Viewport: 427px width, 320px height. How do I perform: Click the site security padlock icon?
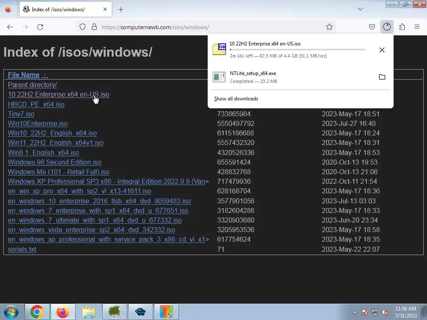pos(94,27)
